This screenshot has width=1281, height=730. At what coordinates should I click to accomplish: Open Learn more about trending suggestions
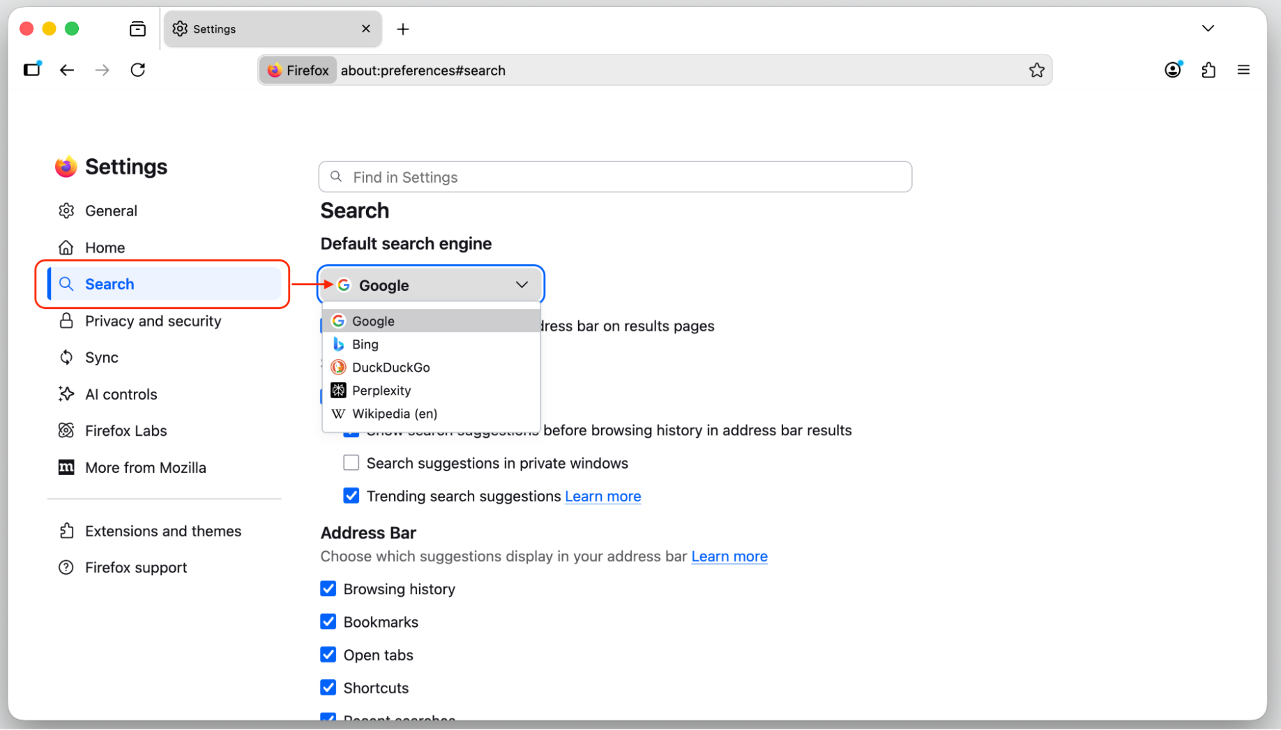[x=602, y=496]
